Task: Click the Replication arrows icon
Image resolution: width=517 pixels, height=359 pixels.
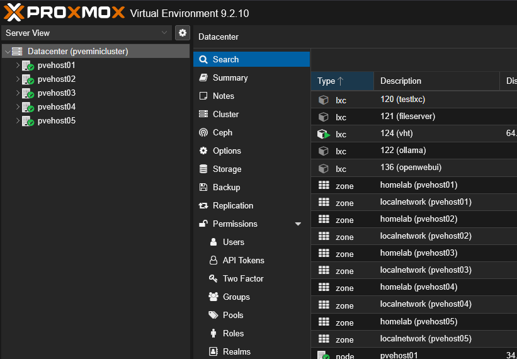Action: (203, 206)
